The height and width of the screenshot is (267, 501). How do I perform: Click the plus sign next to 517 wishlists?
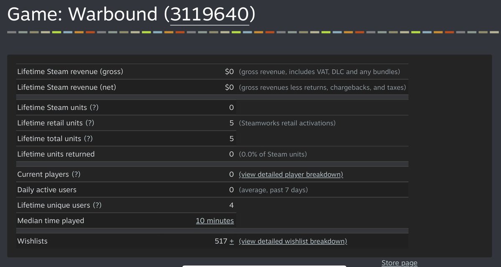(232, 241)
